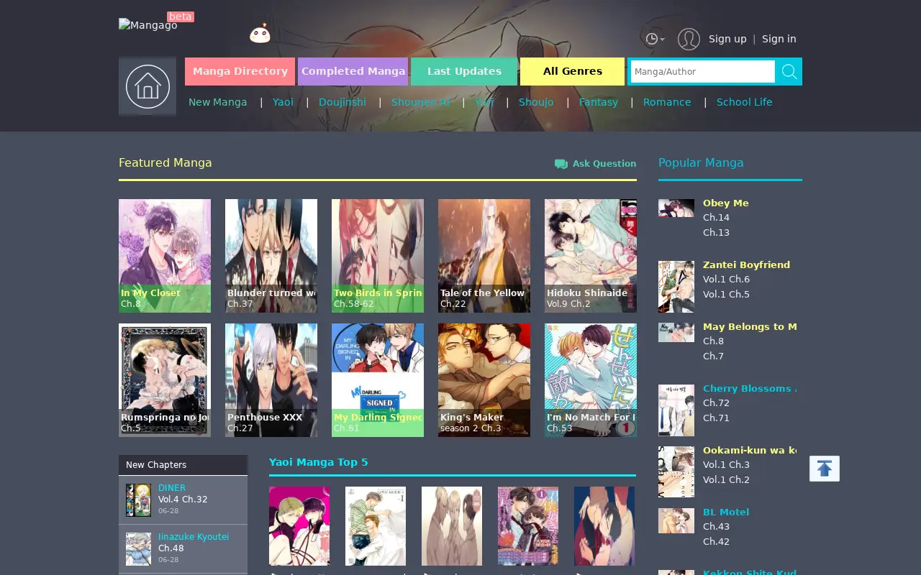Open the Completed Manga tab
Screen dimensions: 921x575
(353, 71)
